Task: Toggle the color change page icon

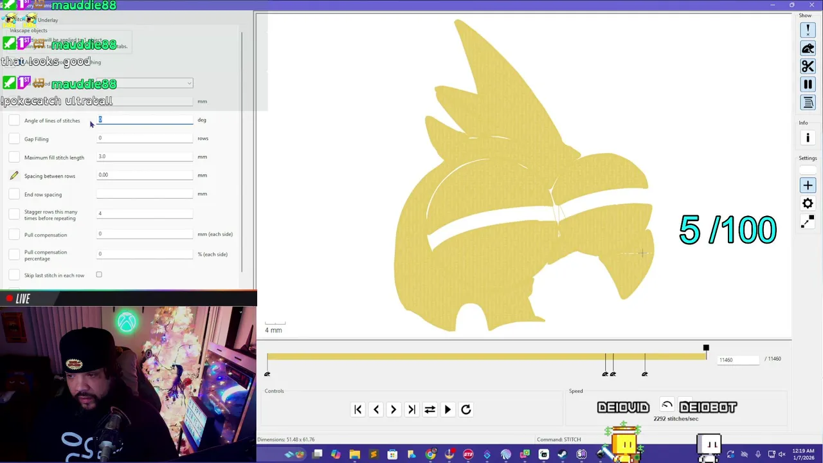Action: [x=808, y=102]
